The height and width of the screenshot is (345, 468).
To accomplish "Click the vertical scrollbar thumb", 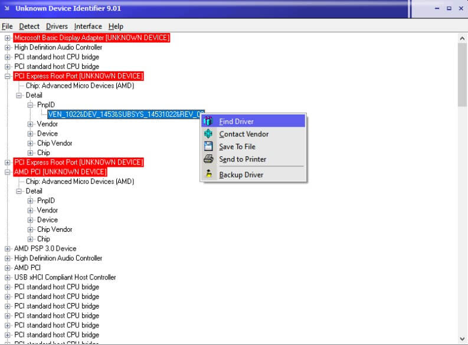I will (462, 75).
